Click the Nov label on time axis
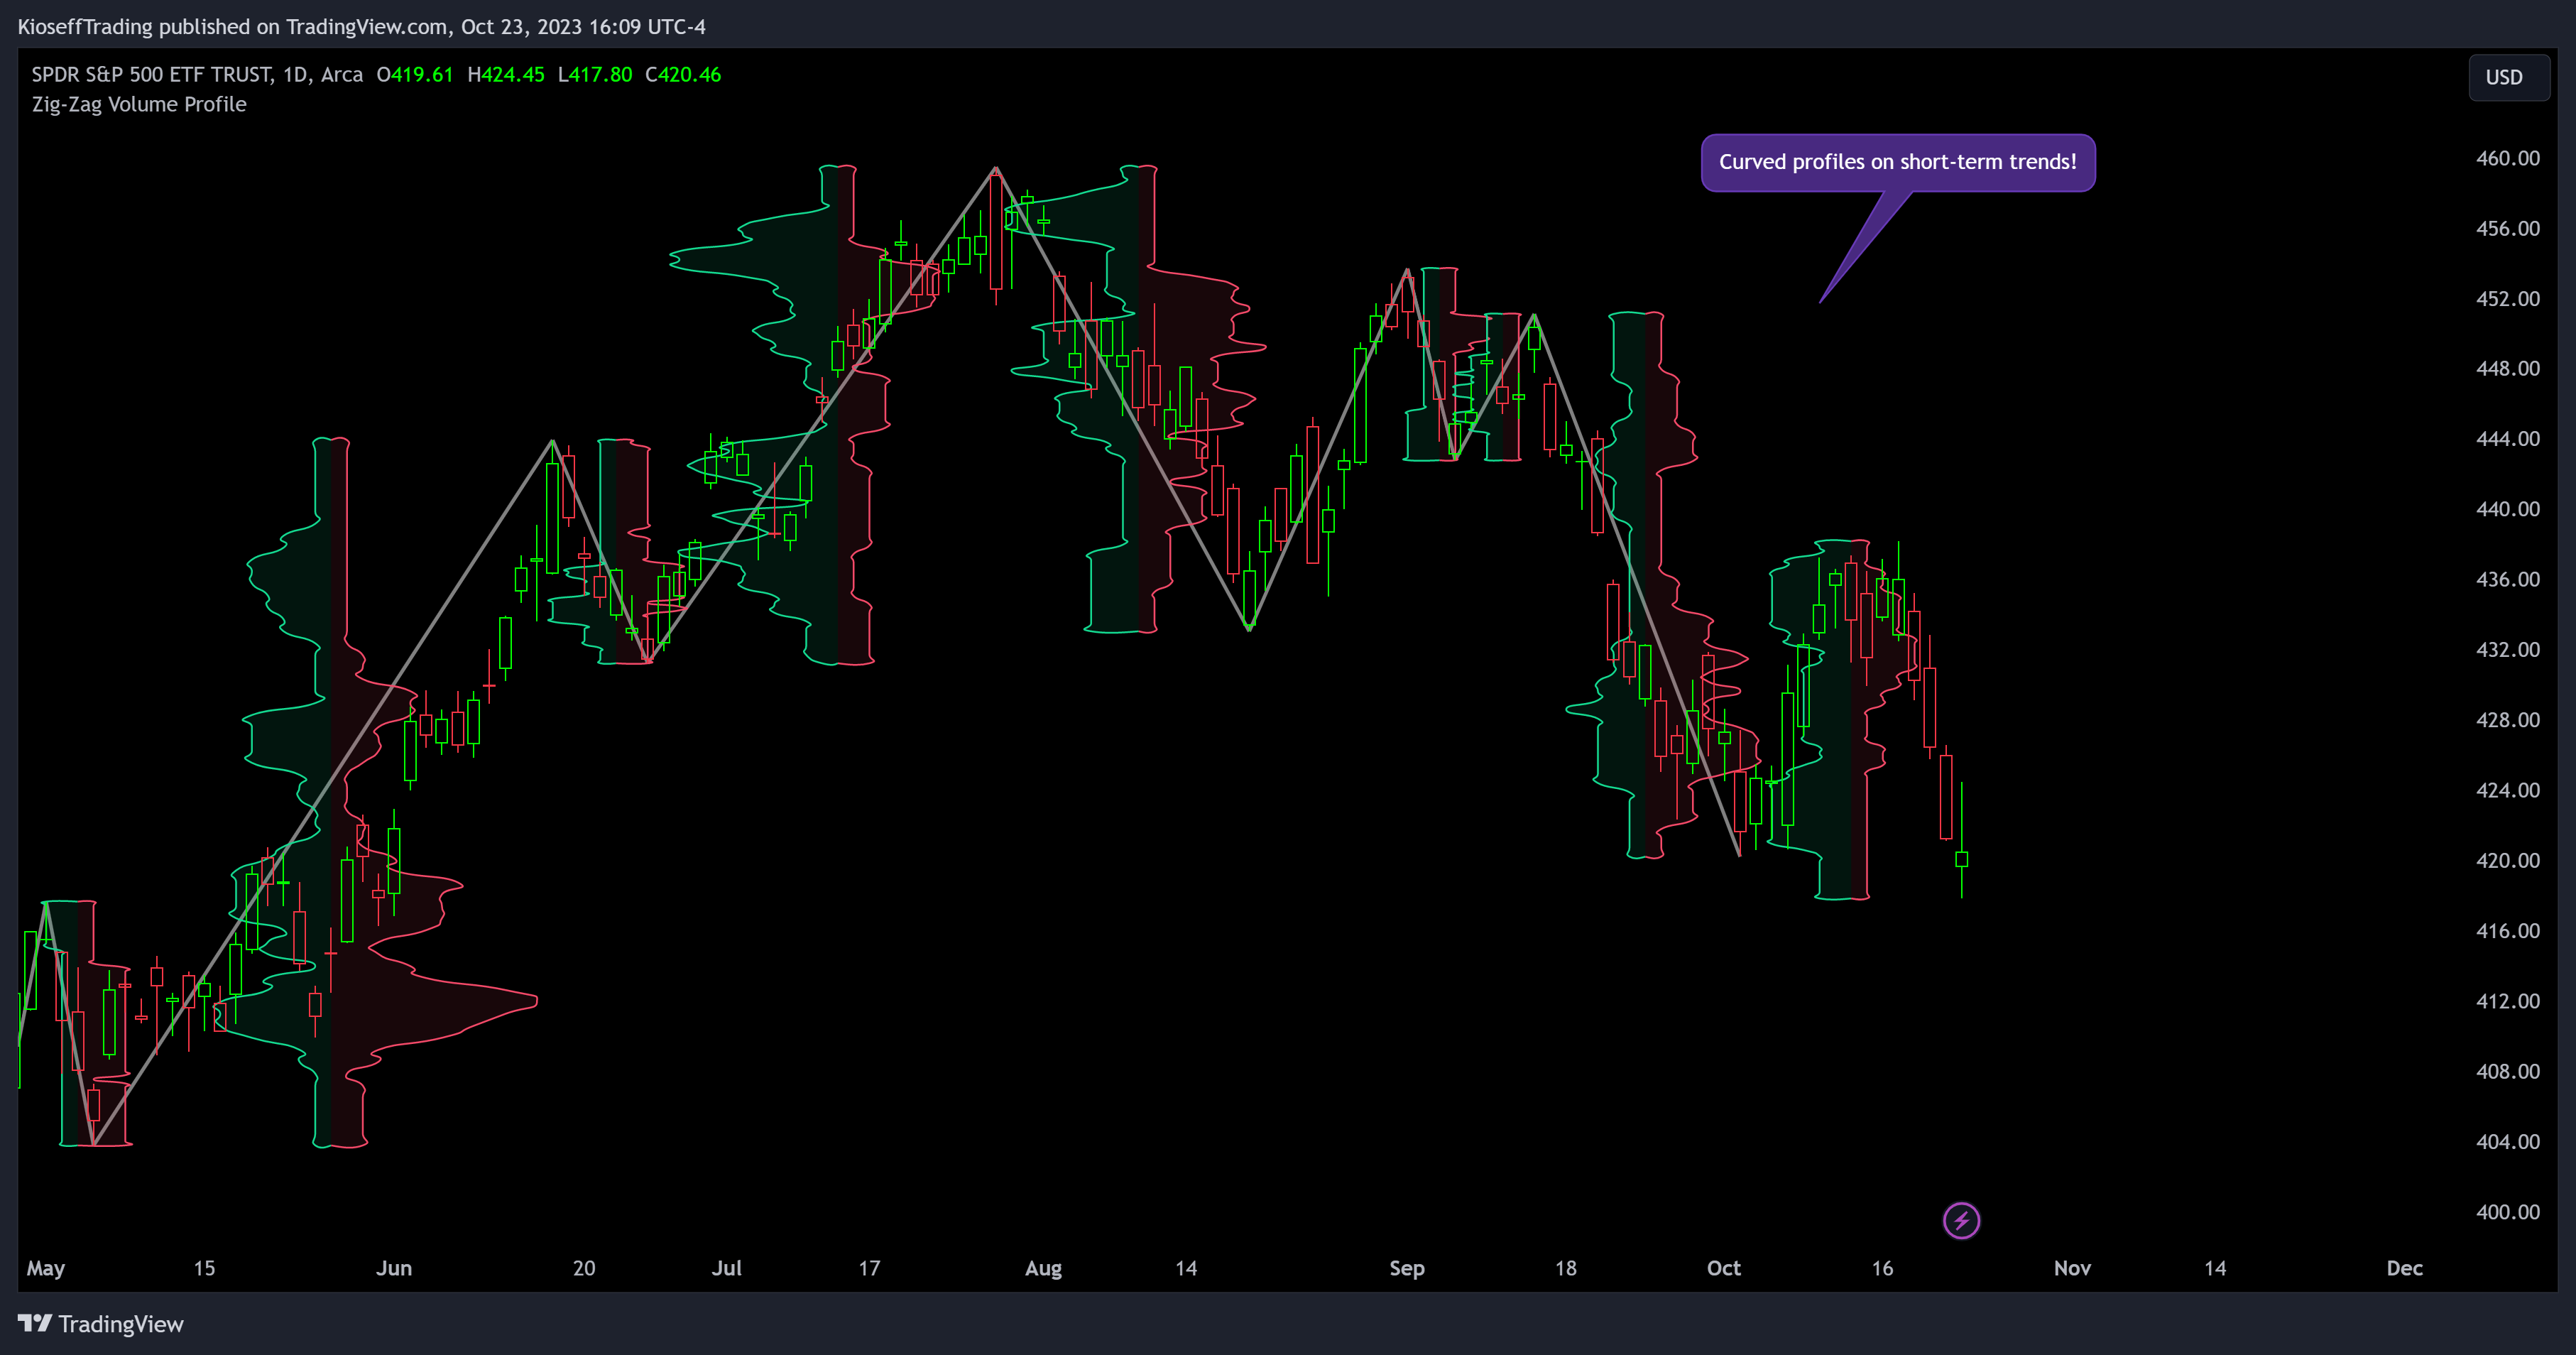Viewport: 2576px width, 1355px height. pos(2072,1268)
